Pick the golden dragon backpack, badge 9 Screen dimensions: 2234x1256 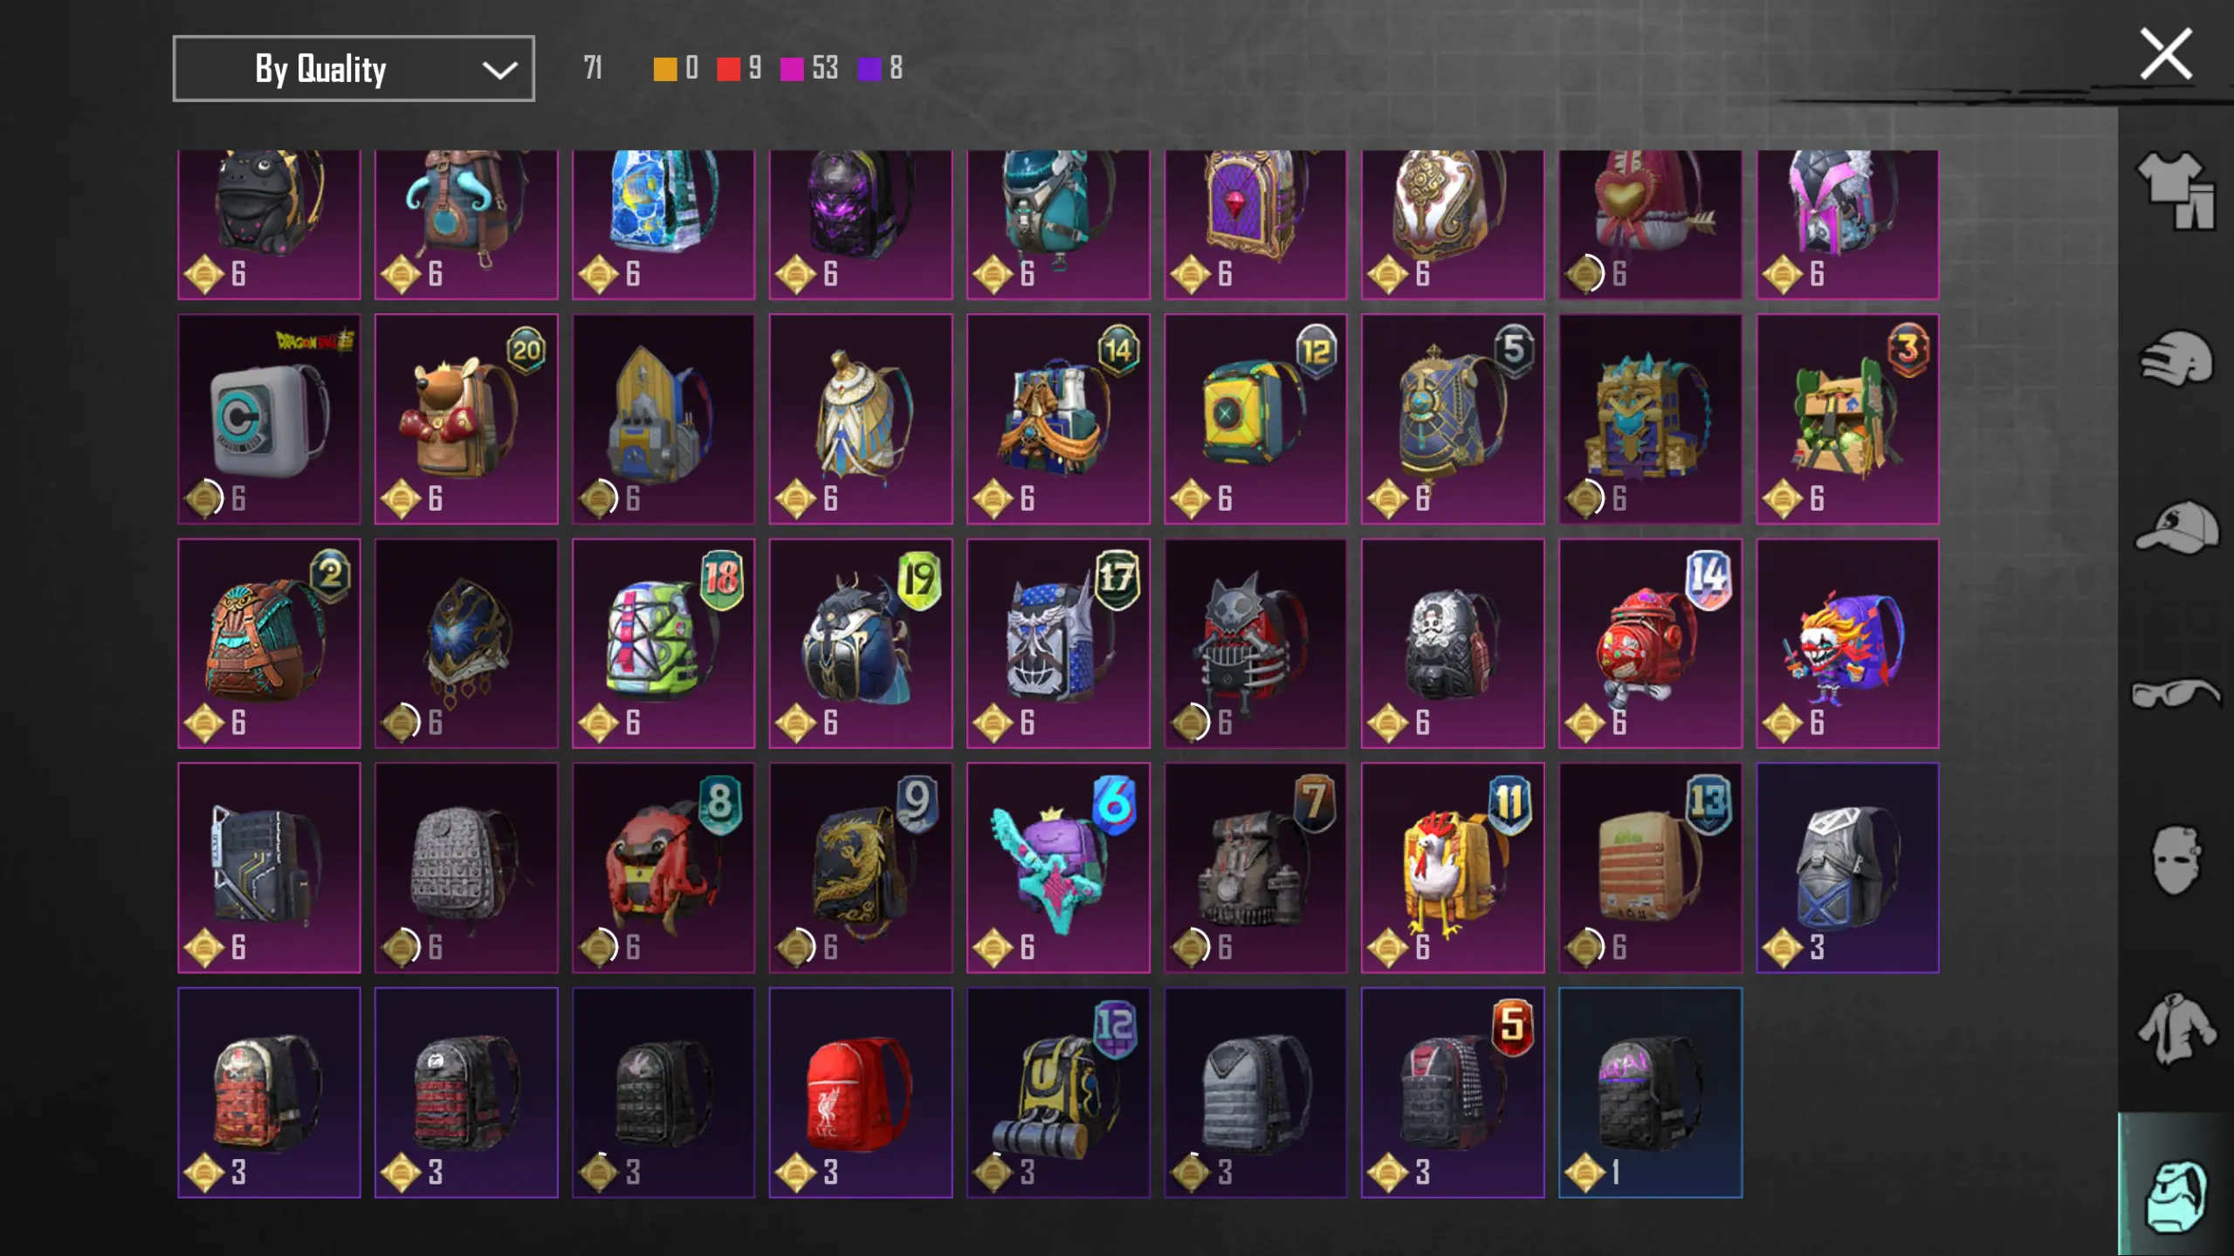[861, 868]
